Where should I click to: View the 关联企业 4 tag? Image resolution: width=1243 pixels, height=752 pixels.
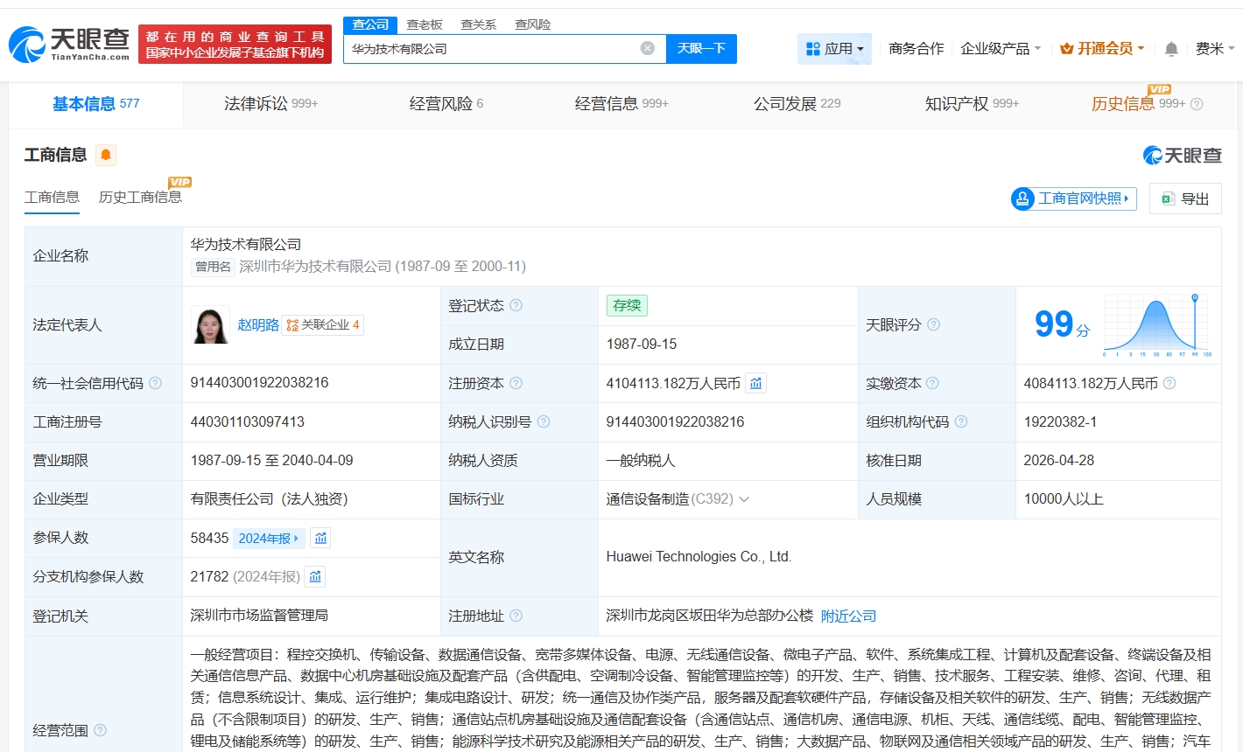click(x=323, y=325)
